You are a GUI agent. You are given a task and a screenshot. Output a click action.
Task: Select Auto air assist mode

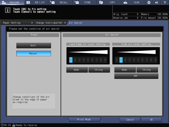coord(34,45)
